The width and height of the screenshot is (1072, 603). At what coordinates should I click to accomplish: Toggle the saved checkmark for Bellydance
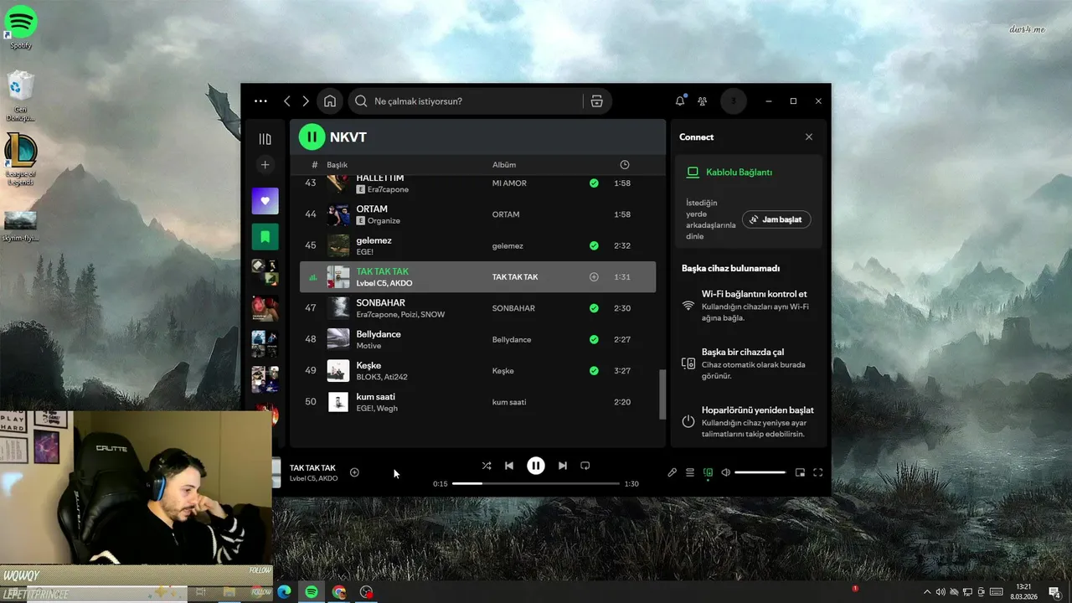tap(594, 339)
